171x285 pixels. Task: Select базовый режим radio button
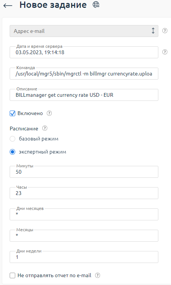coord(13,139)
